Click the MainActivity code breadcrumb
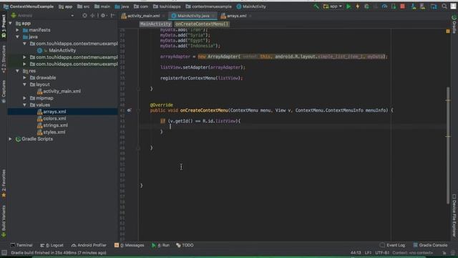The image size is (458, 258). click(155, 24)
